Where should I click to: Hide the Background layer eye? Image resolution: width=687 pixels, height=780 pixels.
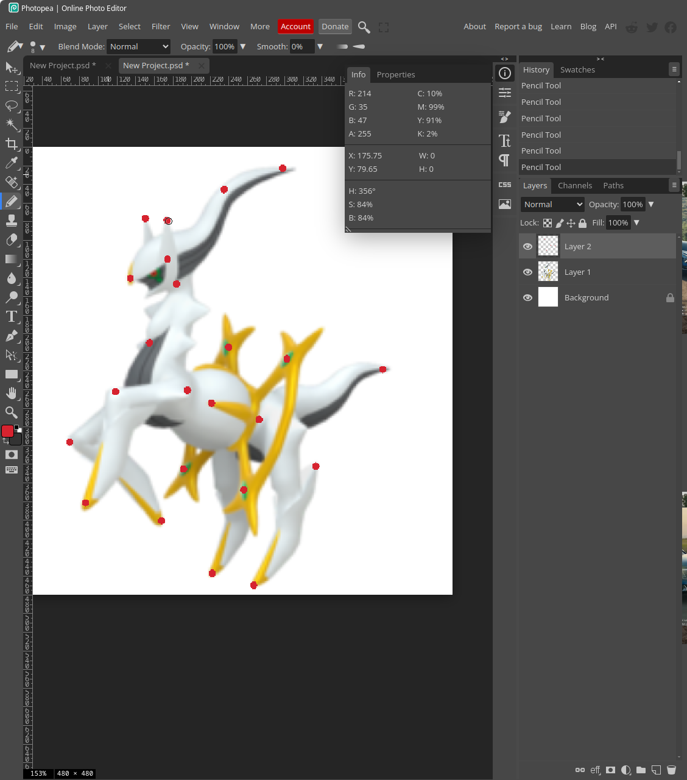[527, 297]
